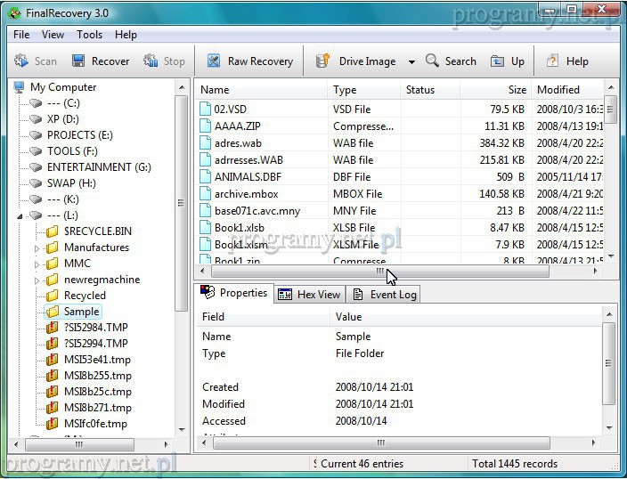Open Raw Recovery tool
This screenshot has width=627, height=479.
coord(214,61)
